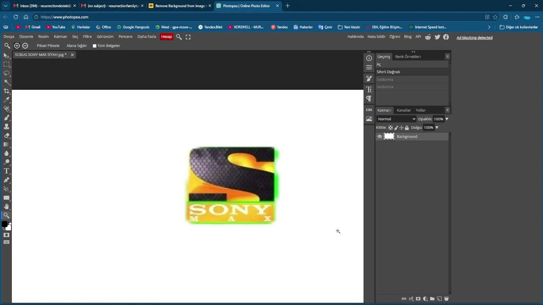543x305 pixels.
Task: Open the Katman menu
Action: (x=60, y=37)
